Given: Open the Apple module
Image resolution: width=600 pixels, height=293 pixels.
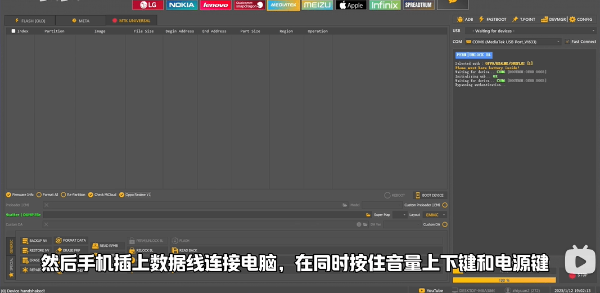Looking at the screenshot, I should [351, 5].
